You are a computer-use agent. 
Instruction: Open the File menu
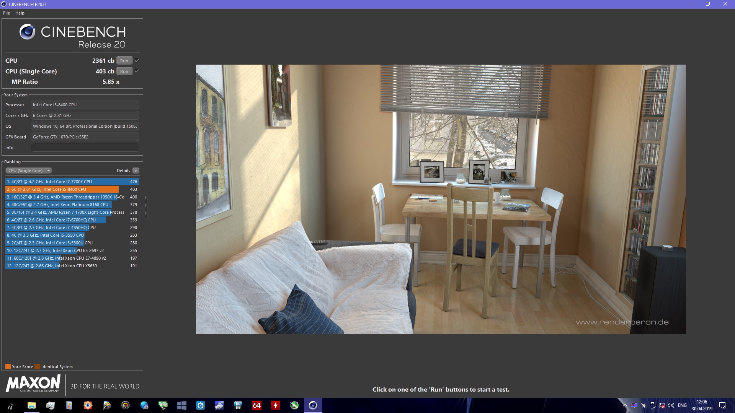click(x=7, y=13)
